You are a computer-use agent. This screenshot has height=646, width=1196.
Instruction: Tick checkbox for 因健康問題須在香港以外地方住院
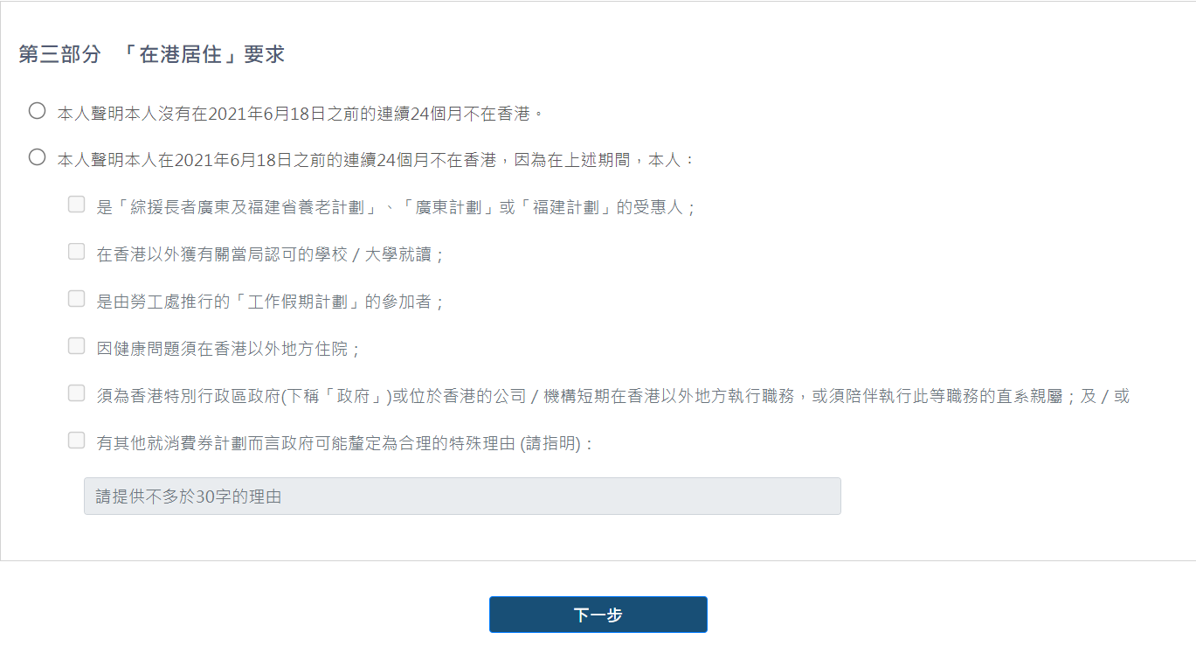(77, 346)
